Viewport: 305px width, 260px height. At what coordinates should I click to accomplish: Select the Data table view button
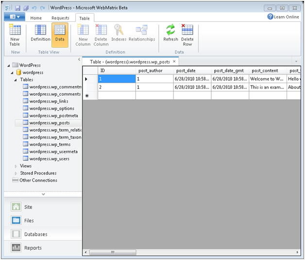(x=60, y=35)
